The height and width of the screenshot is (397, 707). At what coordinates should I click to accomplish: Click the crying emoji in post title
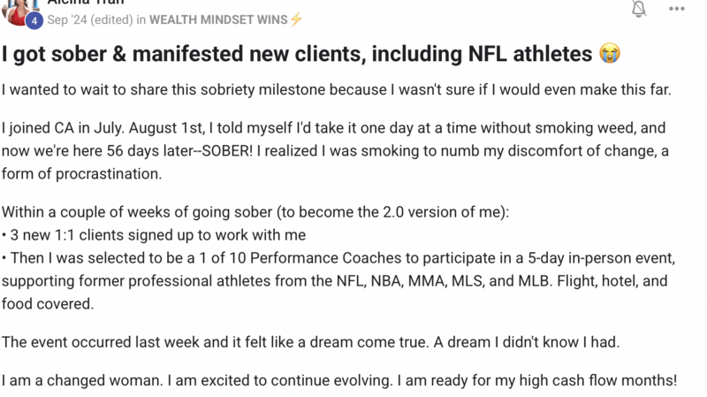coord(610,53)
